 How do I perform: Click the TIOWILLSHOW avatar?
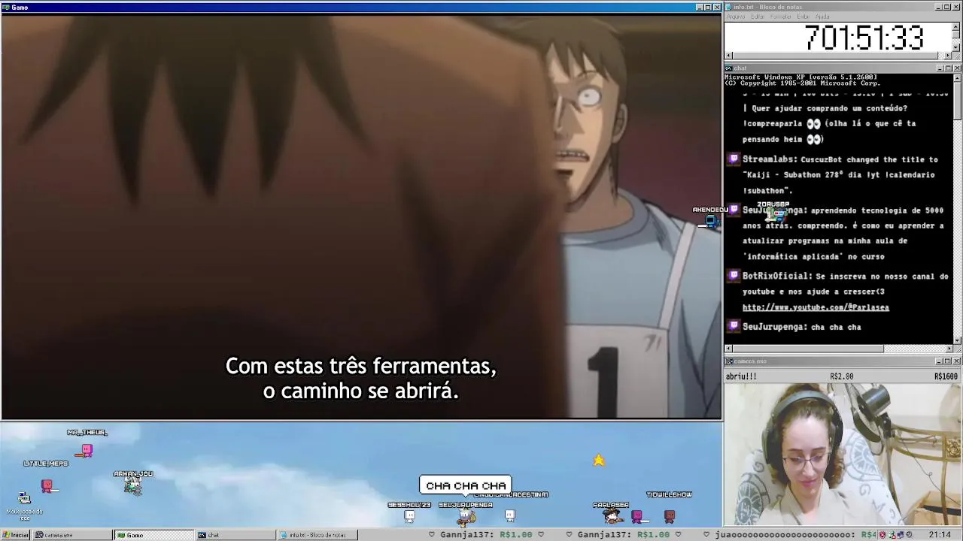670,516
